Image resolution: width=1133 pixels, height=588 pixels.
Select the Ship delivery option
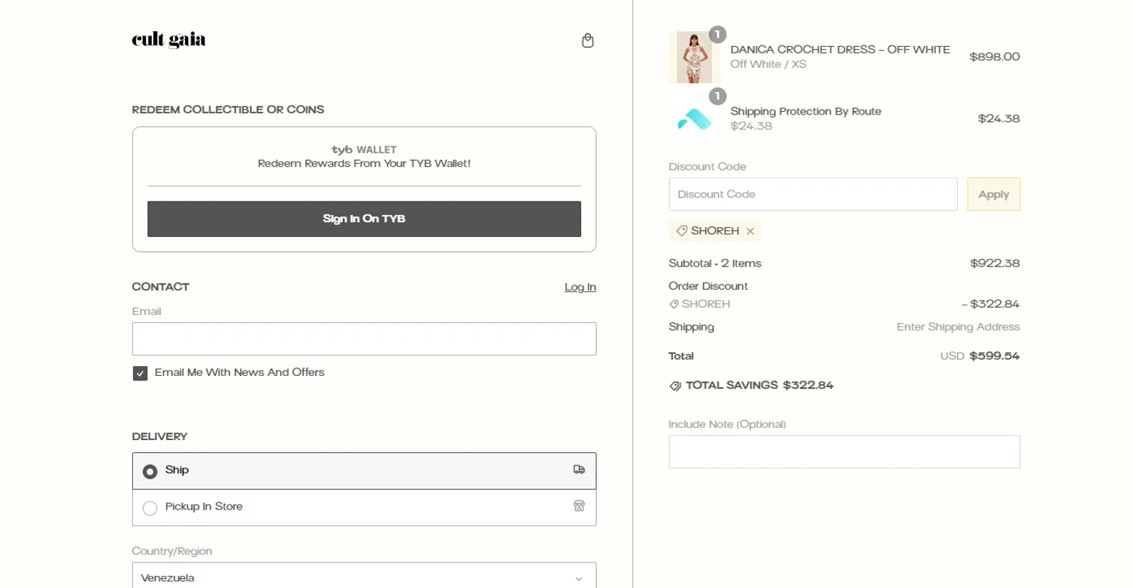click(x=150, y=472)
